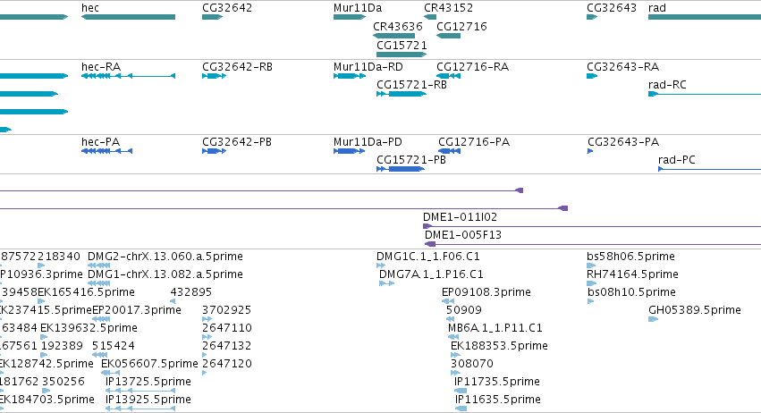Select the CG32642-RB transcript label
Viewport: 761px width, 413px height.
237,66
